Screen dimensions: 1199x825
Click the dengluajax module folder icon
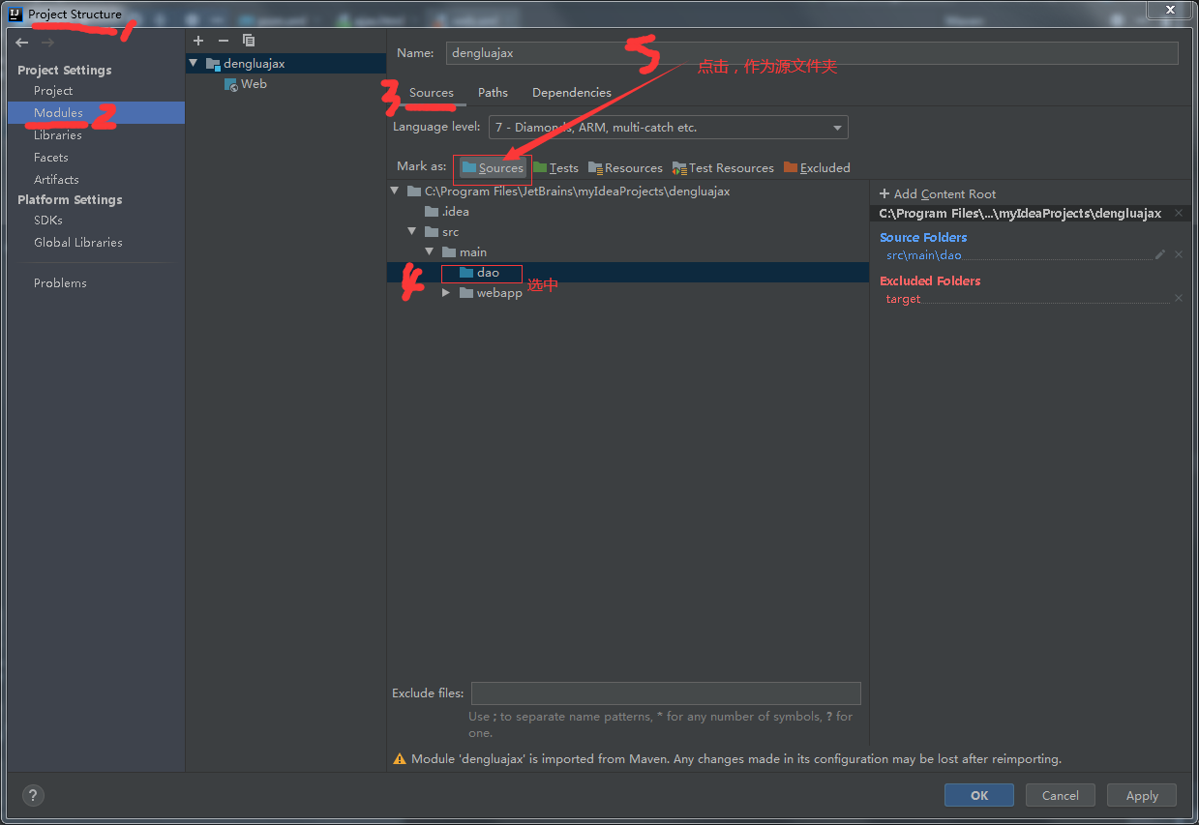(x=213, y=63)
